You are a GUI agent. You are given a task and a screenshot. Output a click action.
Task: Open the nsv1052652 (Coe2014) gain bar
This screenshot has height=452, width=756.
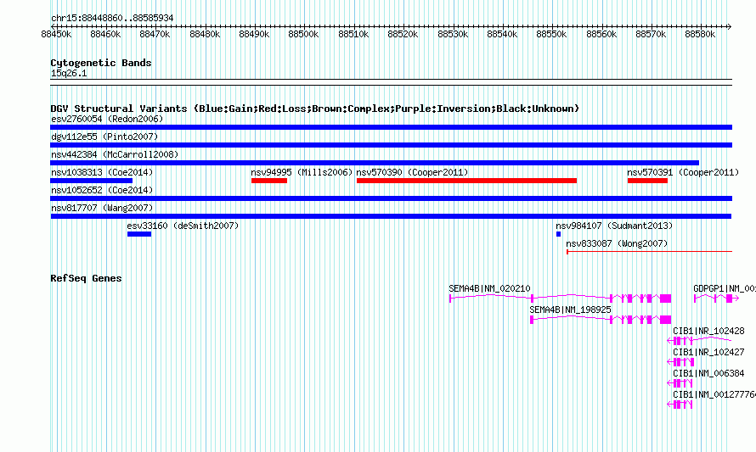tap(391, 198)
